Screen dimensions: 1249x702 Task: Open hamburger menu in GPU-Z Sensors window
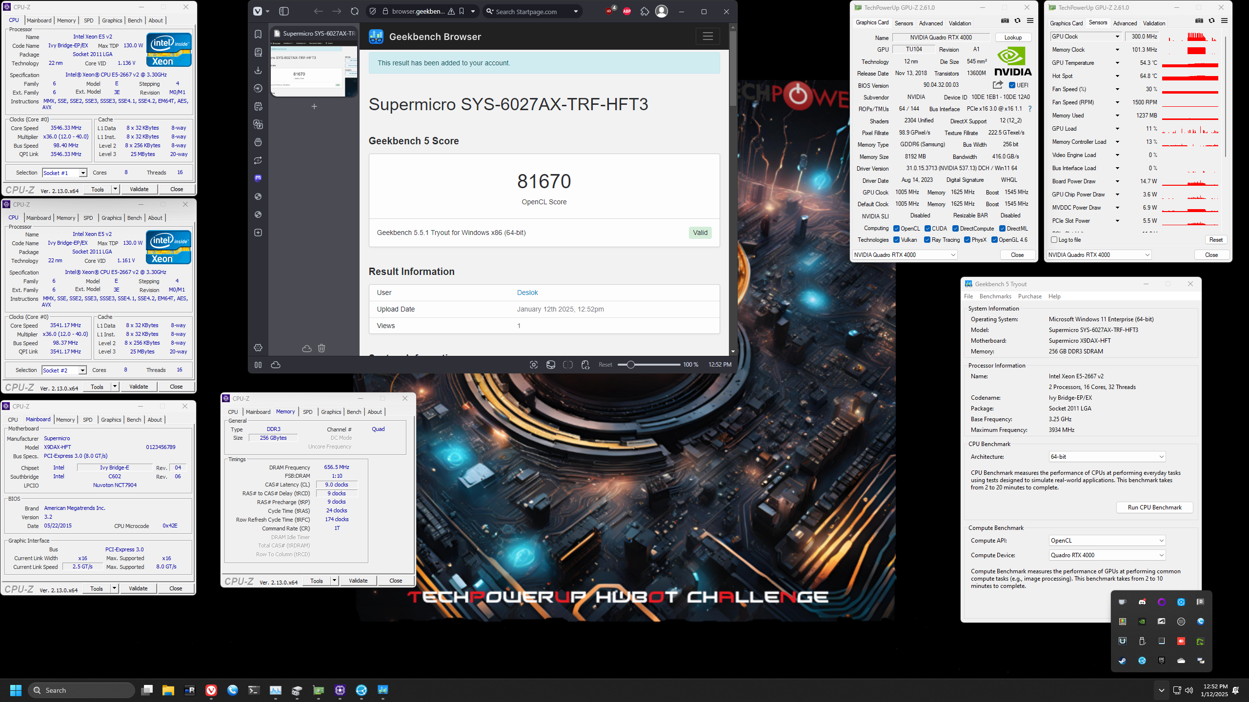tap(1224, 20)
